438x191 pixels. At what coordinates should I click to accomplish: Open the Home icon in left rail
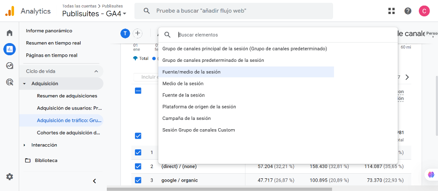point(9,33)
